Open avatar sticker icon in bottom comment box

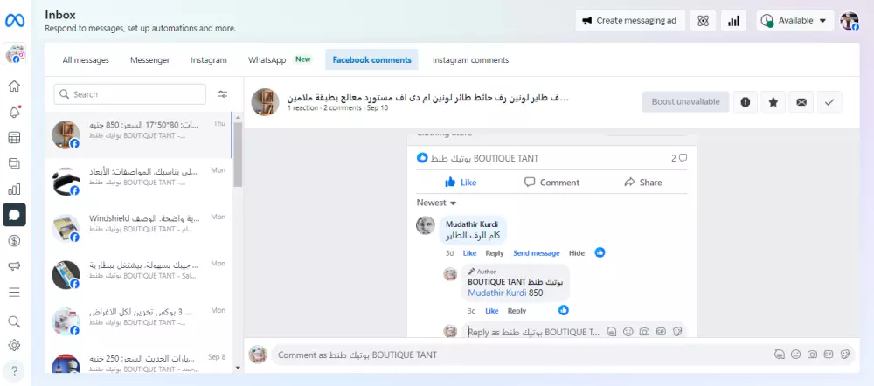(780, 355)
